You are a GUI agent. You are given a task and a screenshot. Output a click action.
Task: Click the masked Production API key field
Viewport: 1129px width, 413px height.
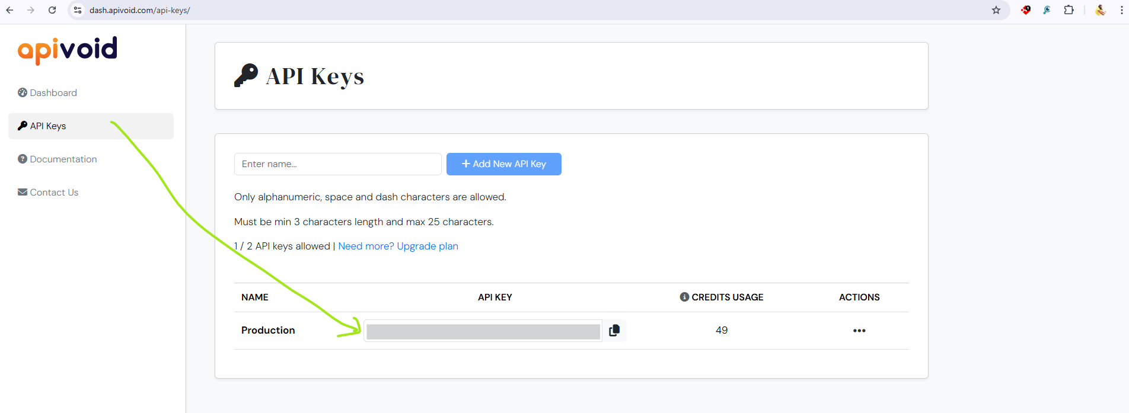point(483,331)
